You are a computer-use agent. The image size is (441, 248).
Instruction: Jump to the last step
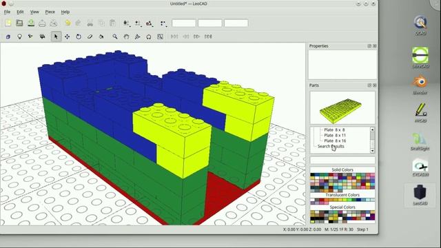pyautogui.click(x=208, y=37)
